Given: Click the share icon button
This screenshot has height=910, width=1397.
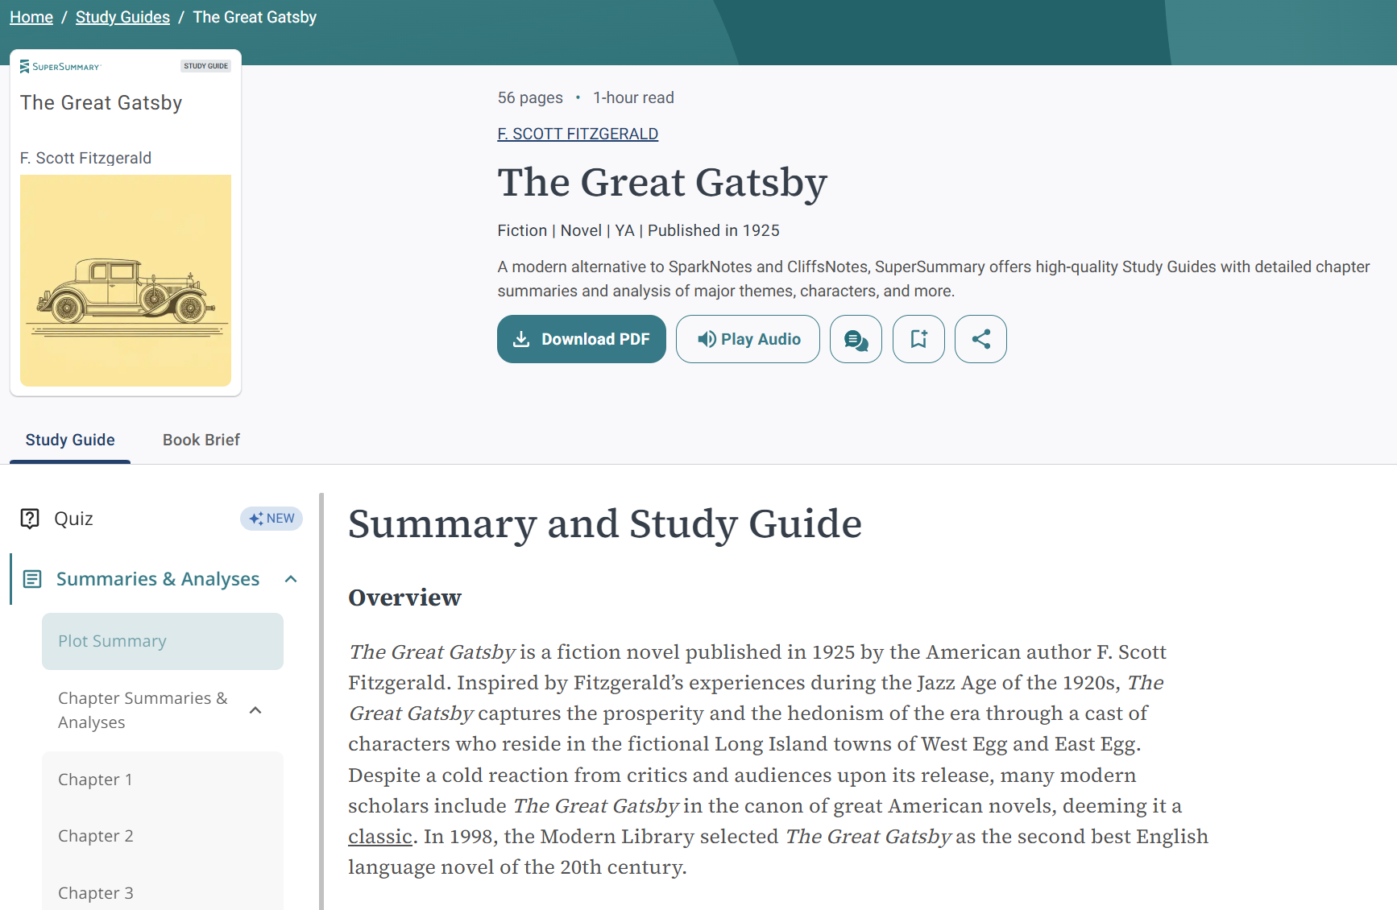Looking at the screenshot, I should (980, 339).
